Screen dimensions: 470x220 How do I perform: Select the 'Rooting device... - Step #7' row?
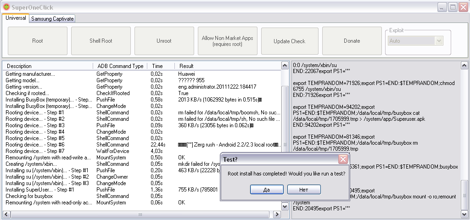pos(142,151)
